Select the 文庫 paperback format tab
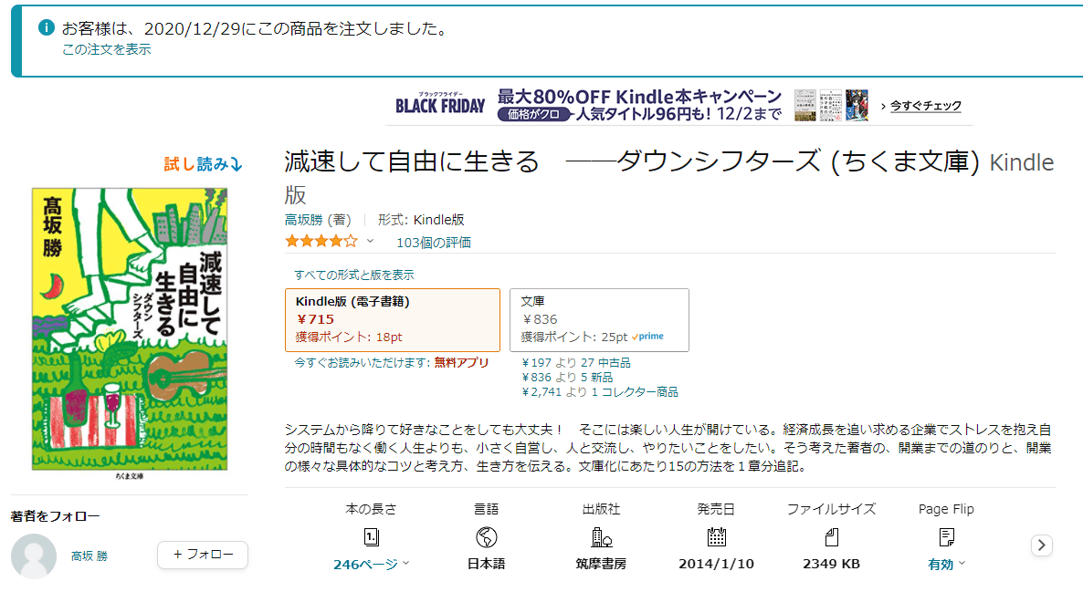The height and width of the screenshot is (592, 1083). coord(599,320)
